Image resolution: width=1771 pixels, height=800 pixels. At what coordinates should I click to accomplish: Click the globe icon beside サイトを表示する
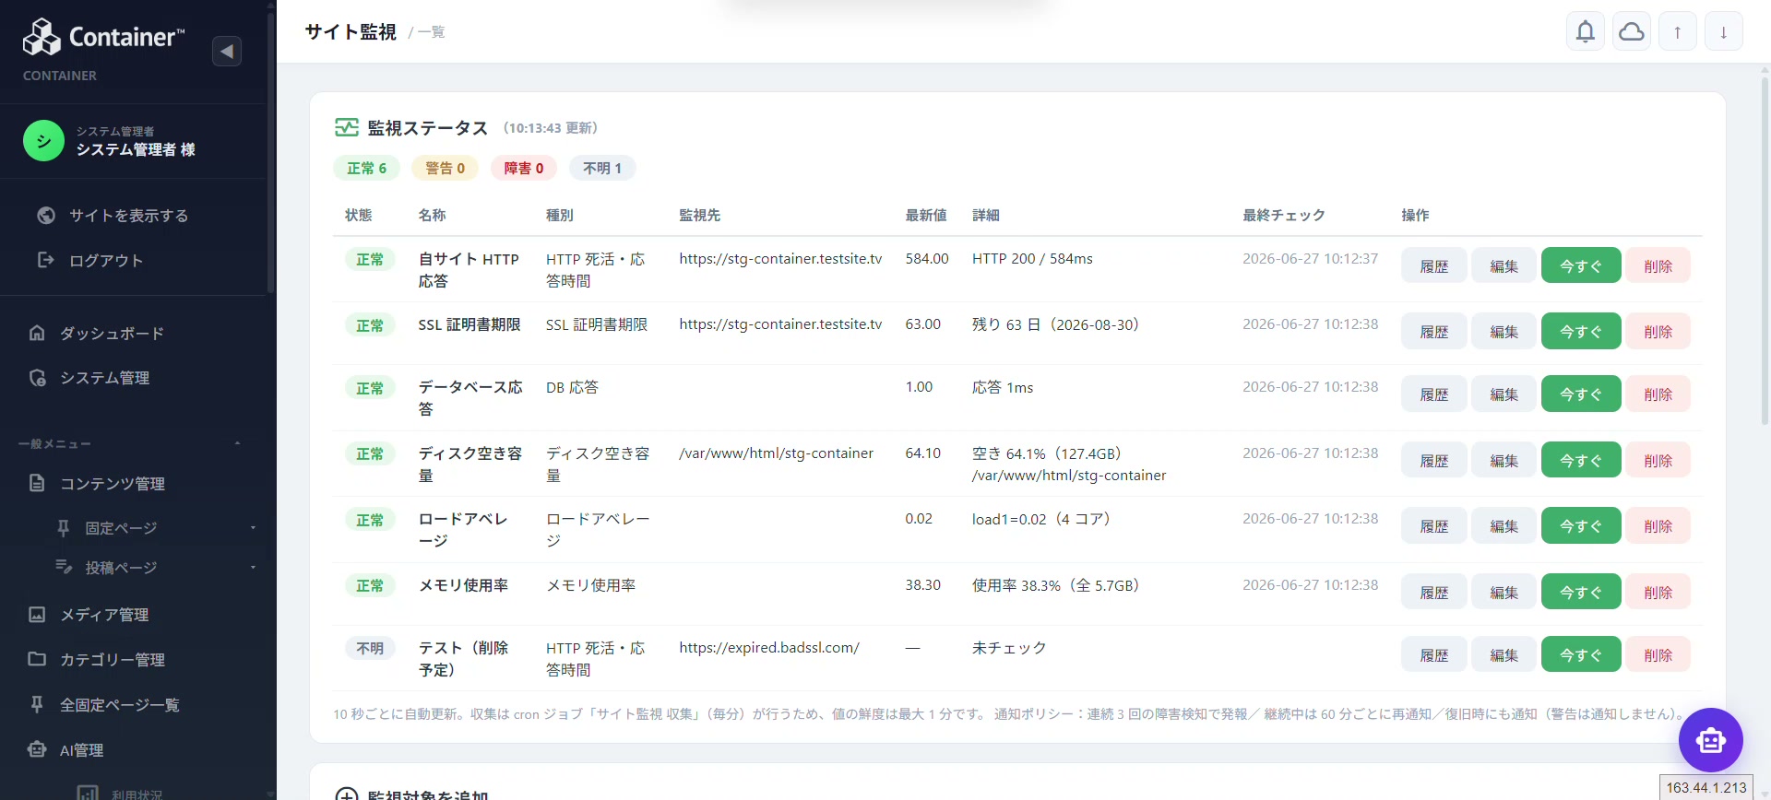[46, 216]
